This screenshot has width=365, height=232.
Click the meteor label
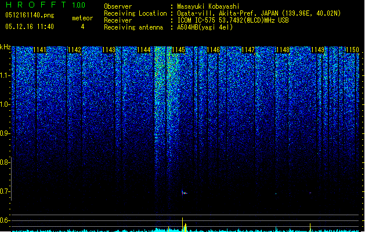click(x=82, y=18)
